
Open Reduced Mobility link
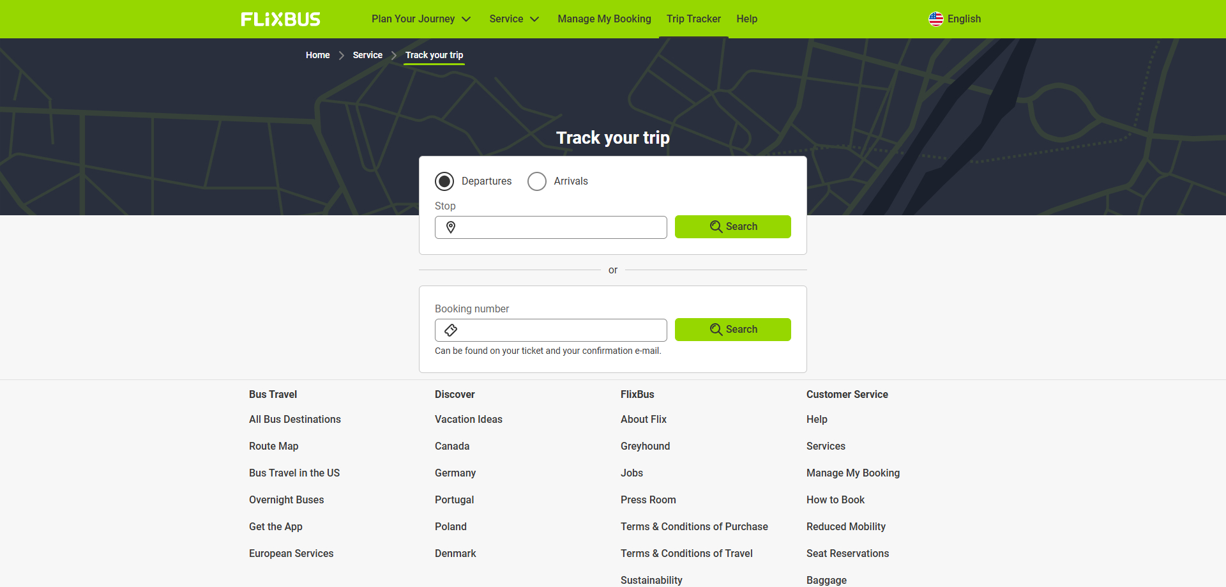[x=846, y=527]
